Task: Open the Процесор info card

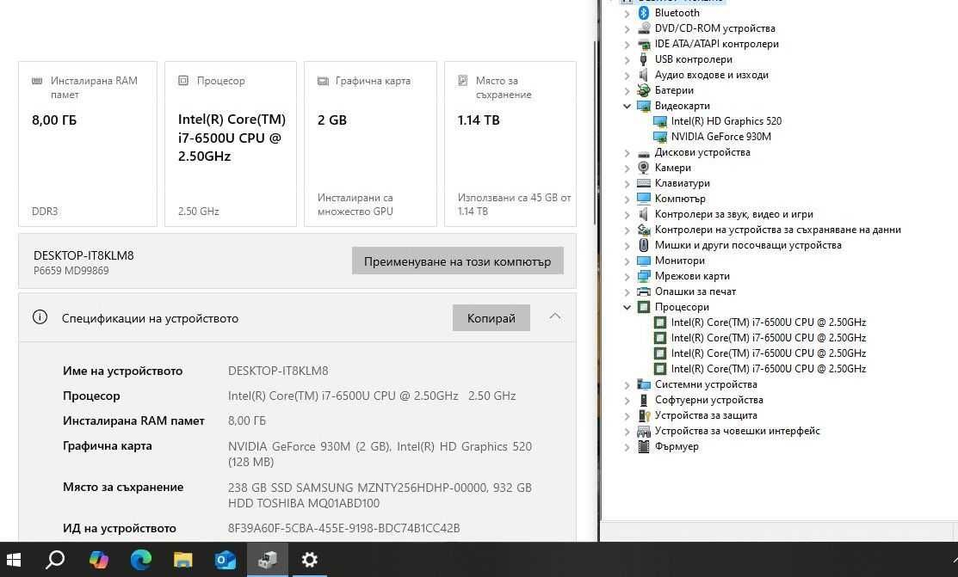Action: [x=231, y=144]
